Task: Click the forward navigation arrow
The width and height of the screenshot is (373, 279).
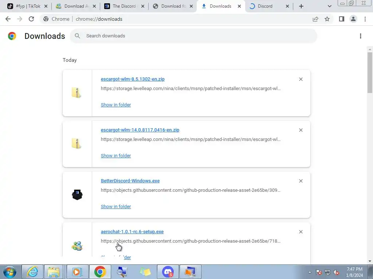Action: 20,19
